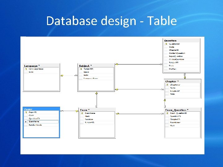This screenshot has width=223, height=167.
Task: Click the QuestionID column in Question table
Action: [181, 44]
